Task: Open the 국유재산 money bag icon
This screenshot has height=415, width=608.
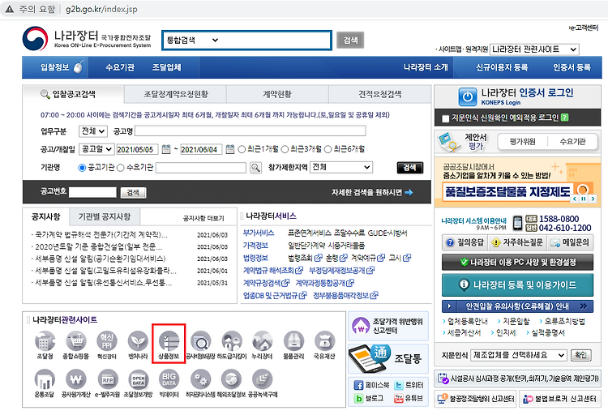Action: 324,341
